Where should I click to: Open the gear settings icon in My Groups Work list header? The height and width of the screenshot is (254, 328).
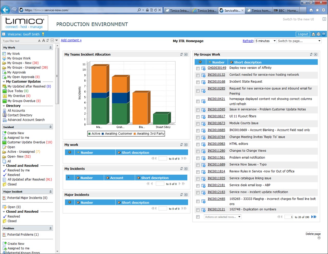tap(200, 62)
